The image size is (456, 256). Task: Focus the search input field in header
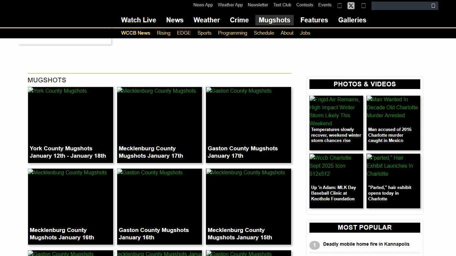401,6
